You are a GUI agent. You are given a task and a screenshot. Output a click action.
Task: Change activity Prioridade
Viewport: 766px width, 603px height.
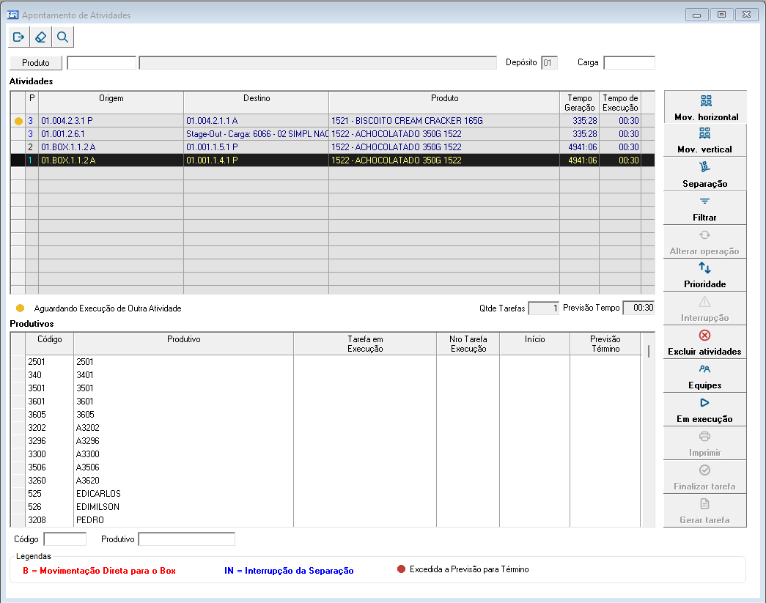coord(705,275)
